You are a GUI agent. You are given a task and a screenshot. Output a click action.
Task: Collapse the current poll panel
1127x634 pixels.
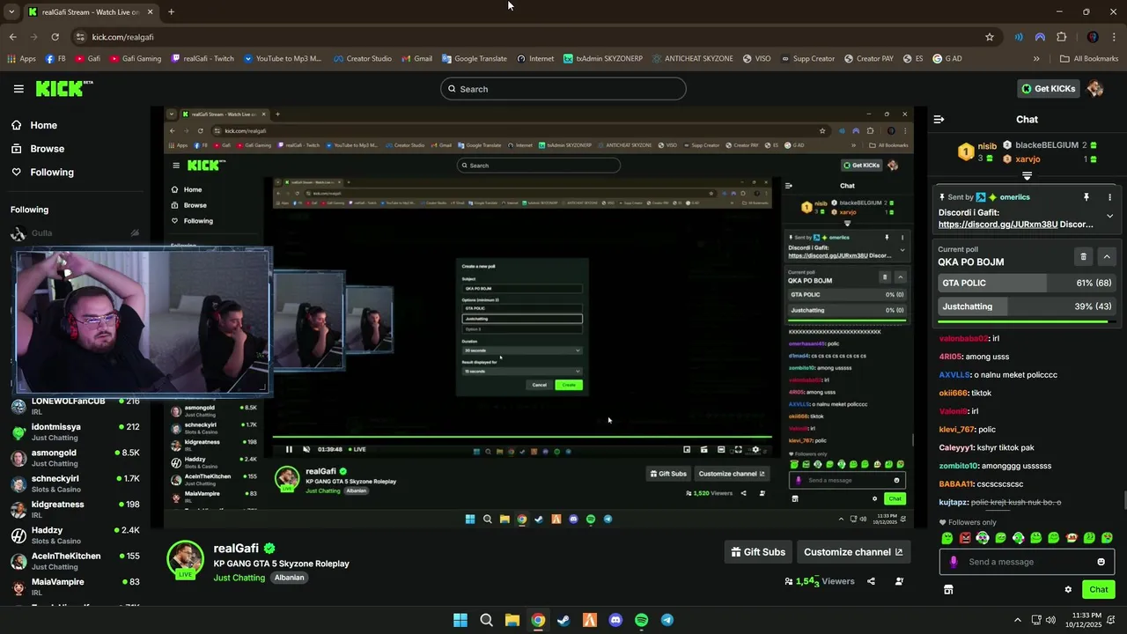point(1107,256)
